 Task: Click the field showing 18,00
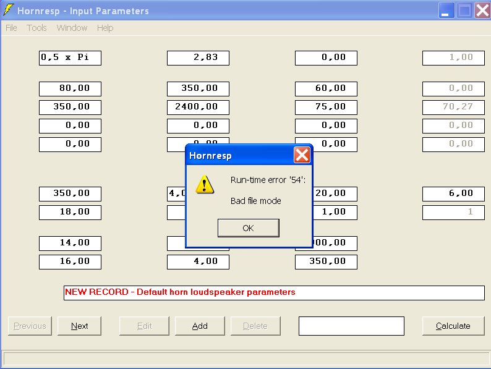pos(70,213)
